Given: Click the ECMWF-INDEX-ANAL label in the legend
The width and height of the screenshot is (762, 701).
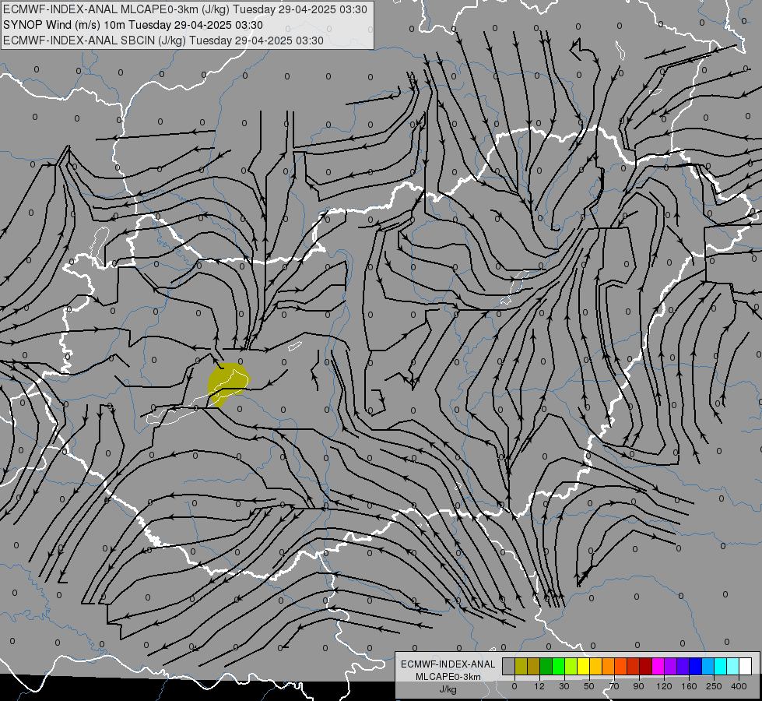Looking at the screenshot, I should [448, 664].
